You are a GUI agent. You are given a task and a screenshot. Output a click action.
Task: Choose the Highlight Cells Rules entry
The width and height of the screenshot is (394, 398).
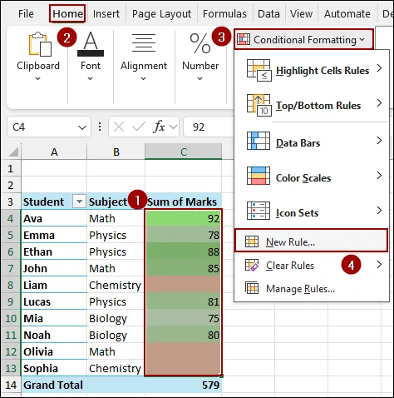(311, 70)
